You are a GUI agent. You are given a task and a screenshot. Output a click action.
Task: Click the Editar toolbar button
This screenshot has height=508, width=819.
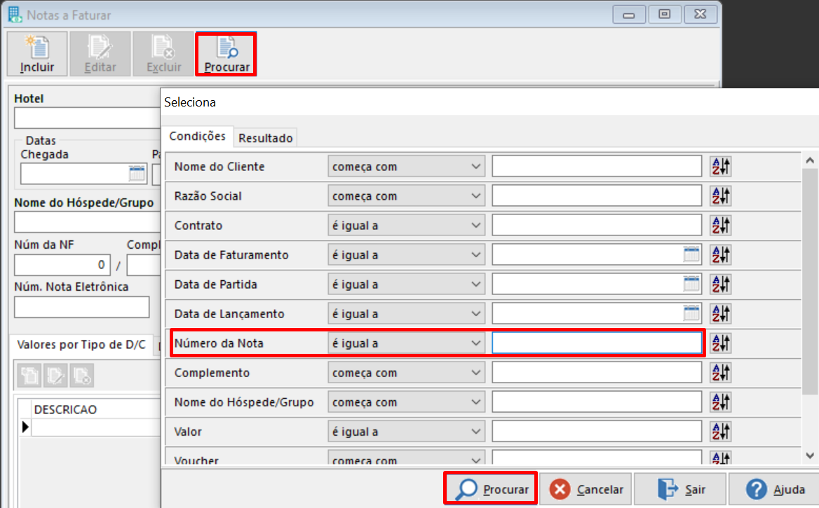[100, 54]
